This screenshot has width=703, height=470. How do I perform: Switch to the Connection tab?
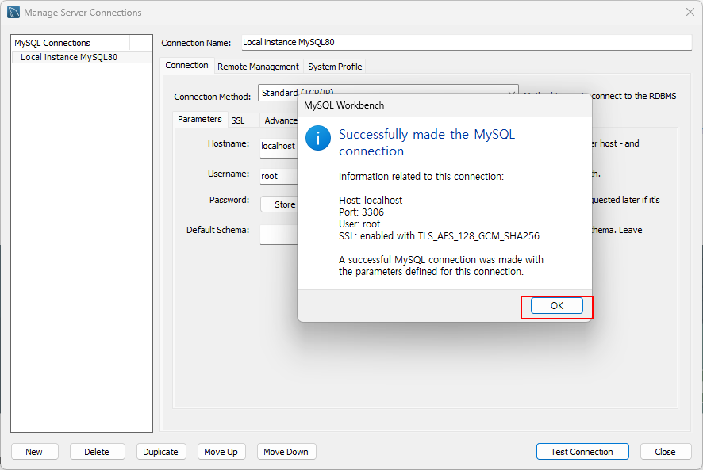pyautogui.click(x=186, y=66)
